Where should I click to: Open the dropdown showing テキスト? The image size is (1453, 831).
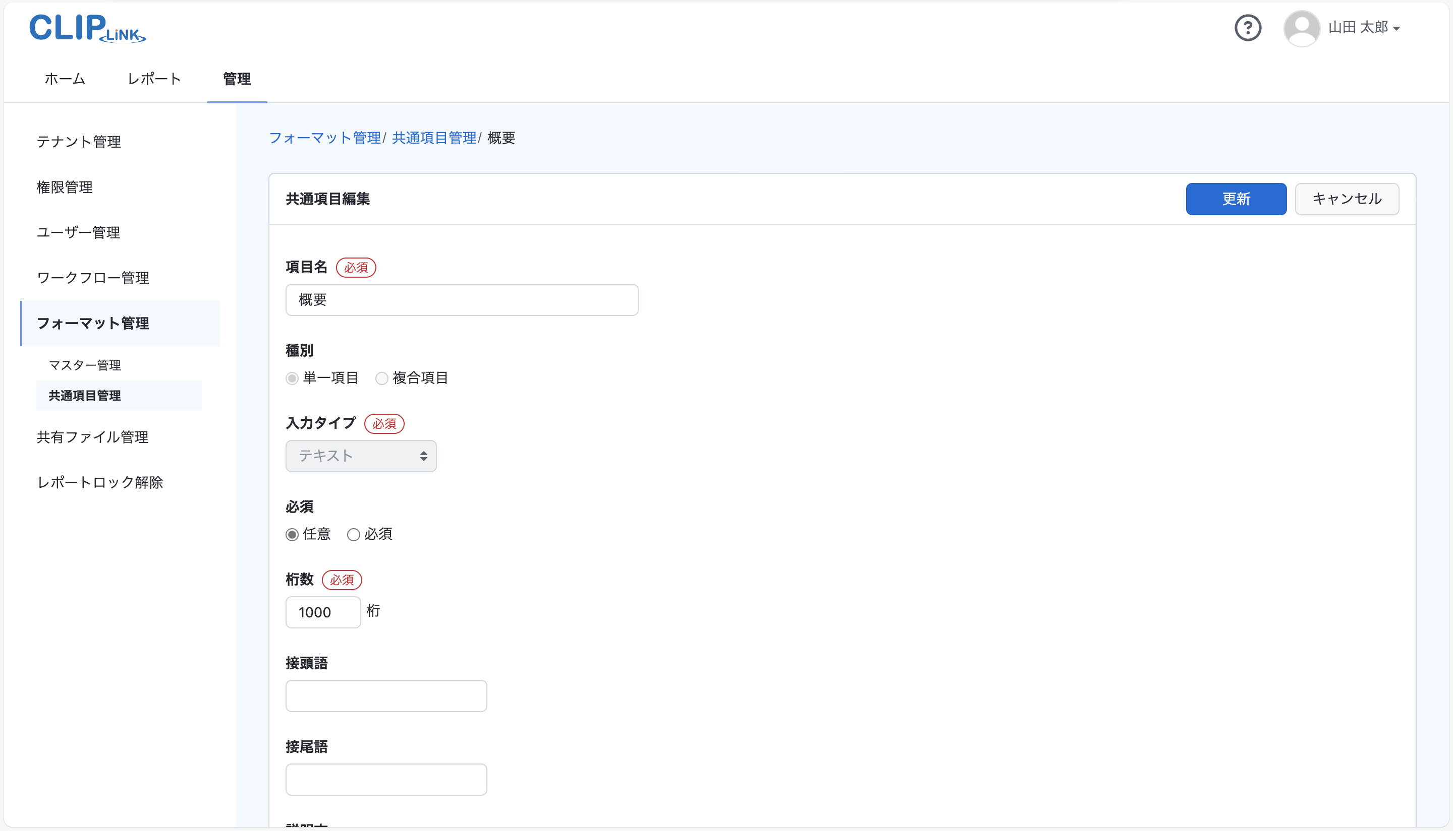(x=361, y=456)
